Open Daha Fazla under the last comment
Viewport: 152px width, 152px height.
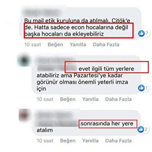coord(118,141)
